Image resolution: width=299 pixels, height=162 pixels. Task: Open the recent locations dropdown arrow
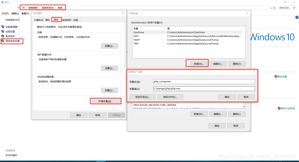pos(14,8)
